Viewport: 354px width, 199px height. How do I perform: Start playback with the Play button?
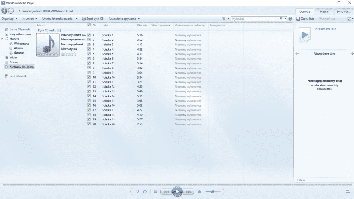coord(177,192)
